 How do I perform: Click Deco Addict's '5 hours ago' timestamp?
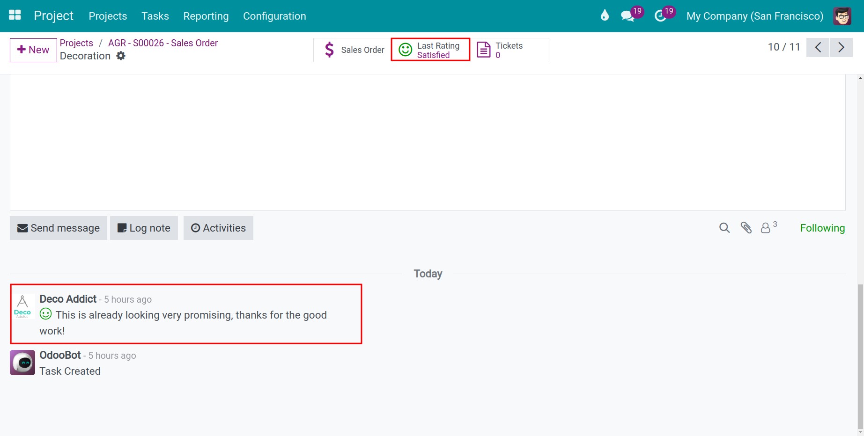(x=128, y=299)
